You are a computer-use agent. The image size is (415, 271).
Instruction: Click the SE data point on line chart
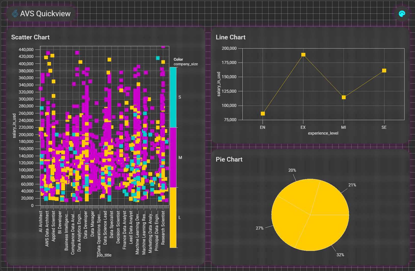click(x=384, y=70)
